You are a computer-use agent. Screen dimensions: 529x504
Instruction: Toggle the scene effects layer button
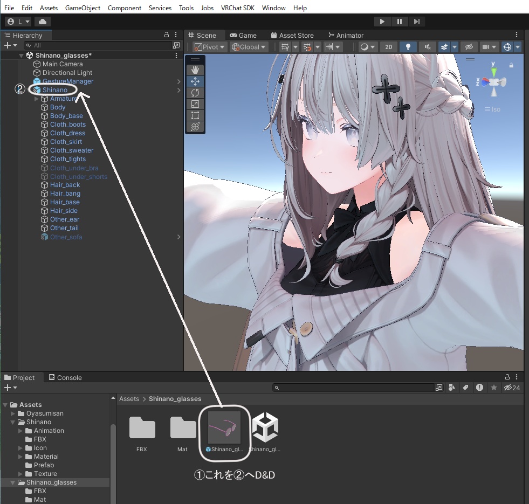[444, 47]
